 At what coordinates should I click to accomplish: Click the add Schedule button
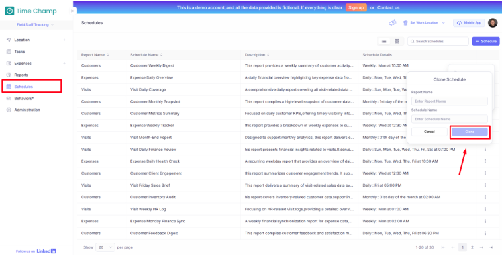click(x=485, y=41)
